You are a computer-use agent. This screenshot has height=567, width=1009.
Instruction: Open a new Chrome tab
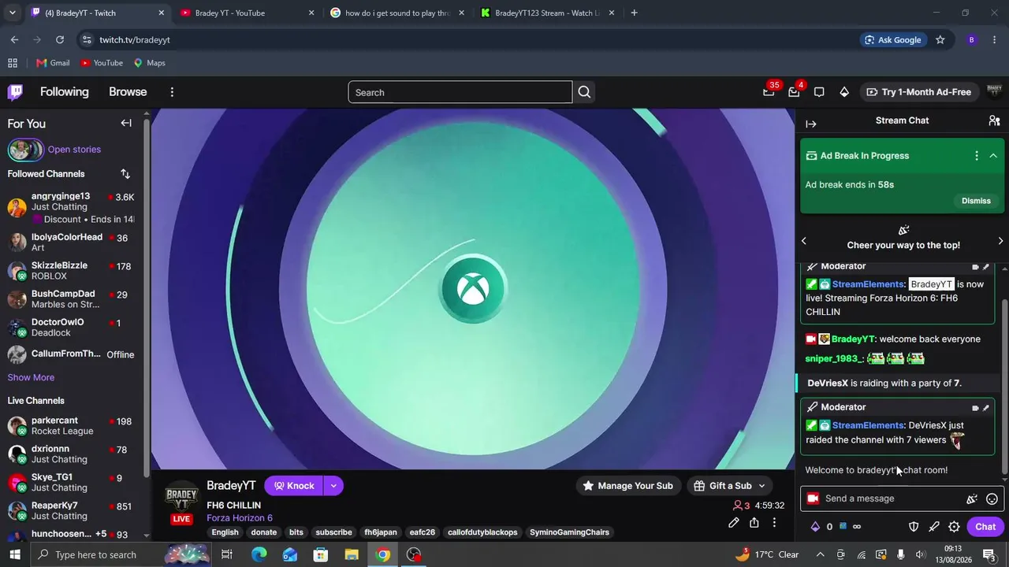pyautogui.click(x=634, y=13)
